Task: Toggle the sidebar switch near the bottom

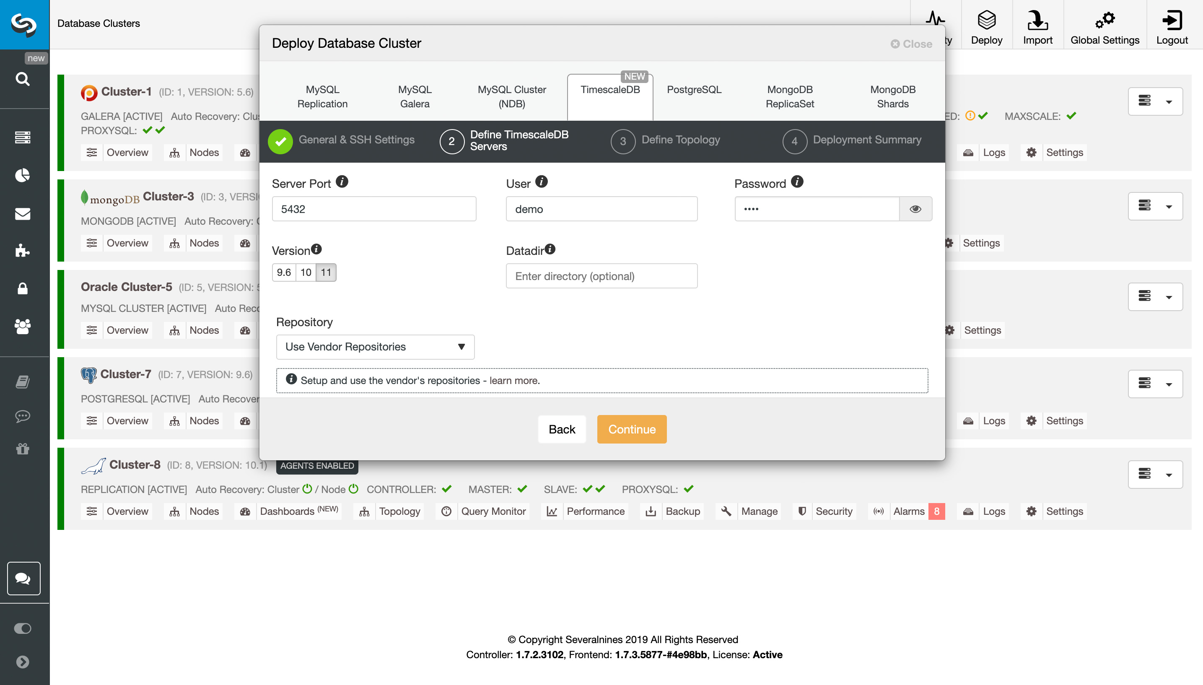Action: [23, 628]
